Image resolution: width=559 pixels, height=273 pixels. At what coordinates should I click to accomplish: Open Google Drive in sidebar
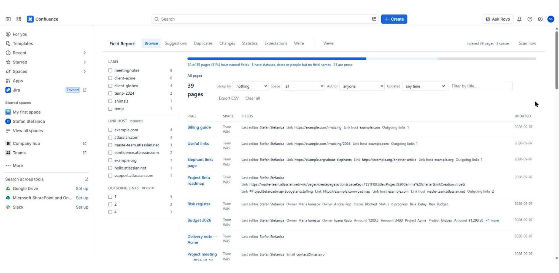click(25, 189)
